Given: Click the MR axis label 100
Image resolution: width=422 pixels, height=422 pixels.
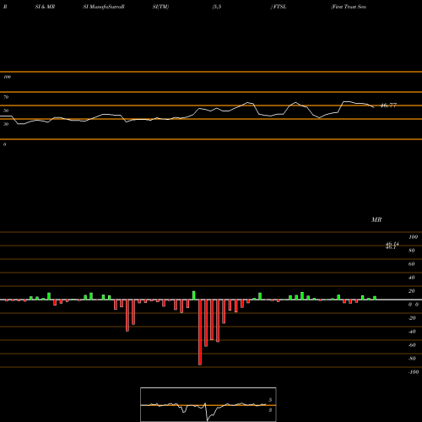Looking at the screenshot, I should tap(413, 237).
